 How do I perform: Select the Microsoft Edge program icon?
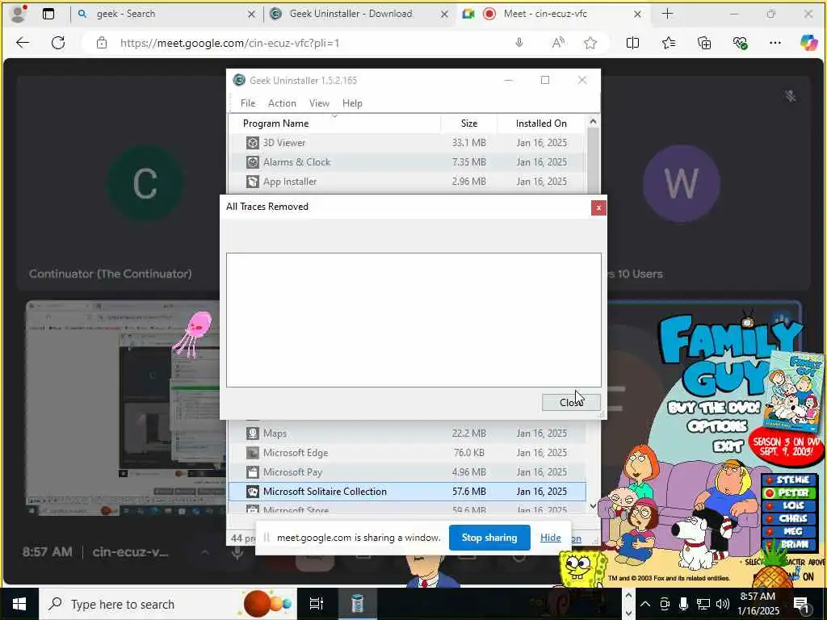point(253,453)
